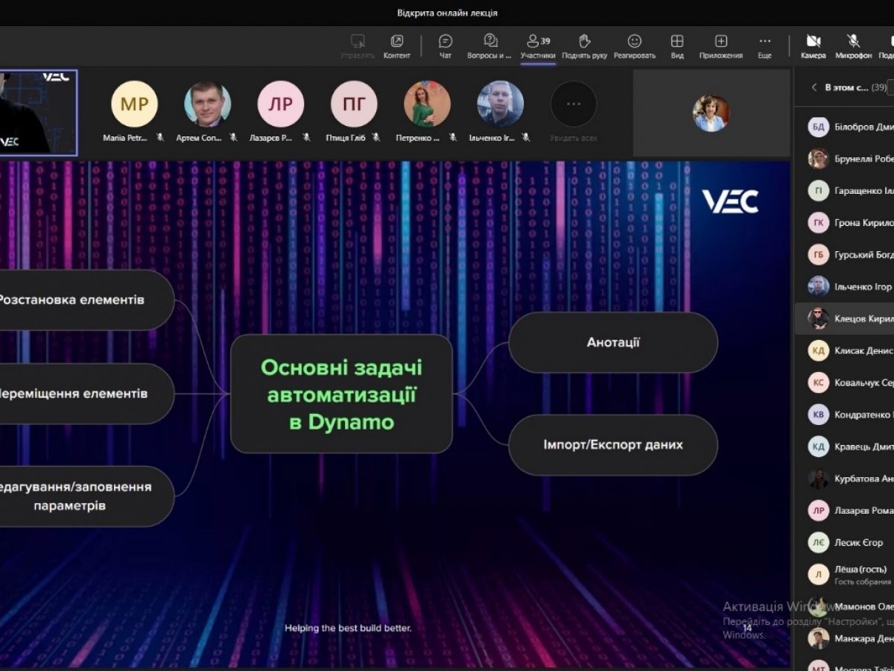The height and width of the screenshot is (671, 894).
Task: Select Клецов Кирил... highlighted list row
Action: coord(844,318)
